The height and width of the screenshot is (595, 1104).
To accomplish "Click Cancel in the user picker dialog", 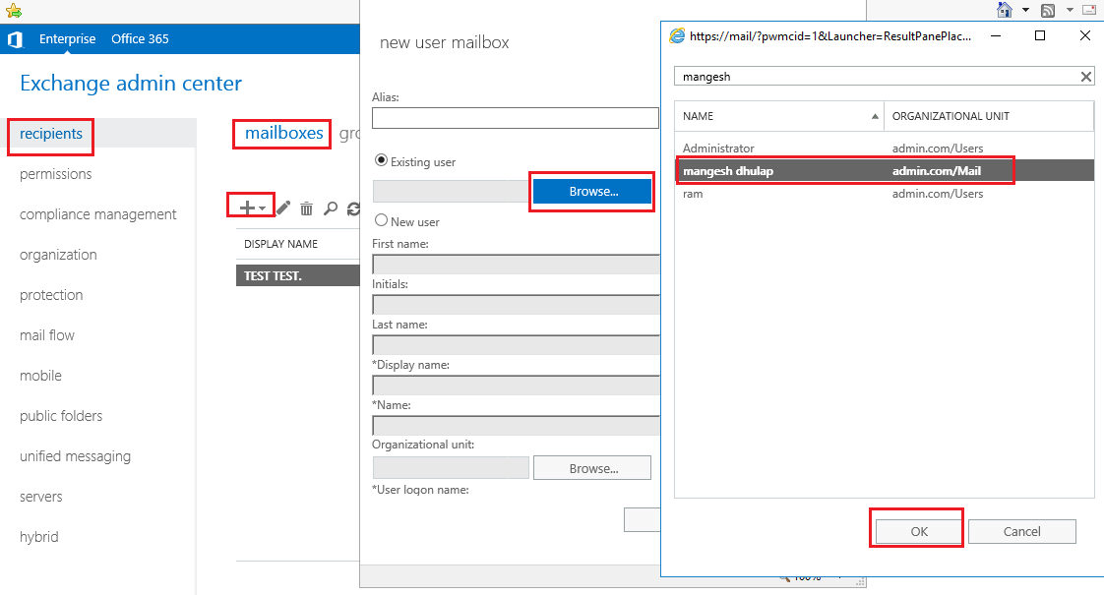I will (x=1021, y=532).
